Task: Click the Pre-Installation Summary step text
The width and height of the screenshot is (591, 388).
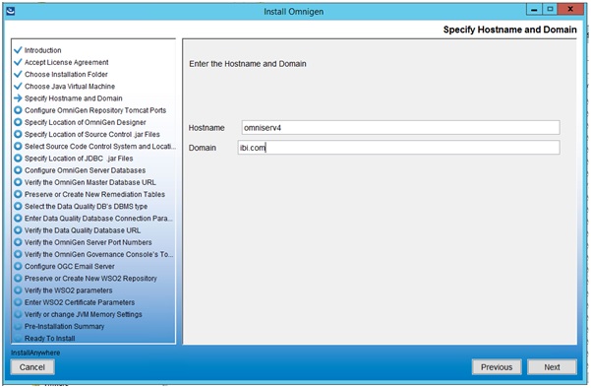Action: click(x=65, y=326)
